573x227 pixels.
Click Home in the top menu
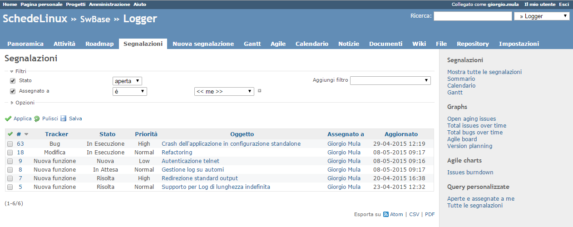[10, 4]
